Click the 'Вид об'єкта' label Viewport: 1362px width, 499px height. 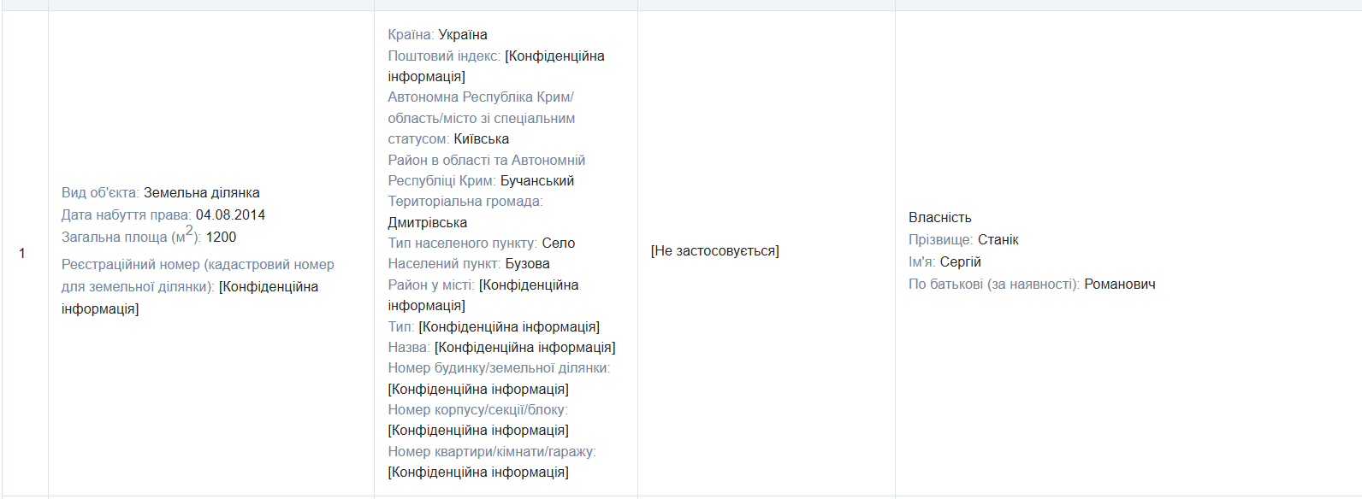click(100, 193)
